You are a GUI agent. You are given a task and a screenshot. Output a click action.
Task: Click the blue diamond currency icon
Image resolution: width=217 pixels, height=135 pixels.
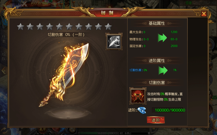[142, 110]
